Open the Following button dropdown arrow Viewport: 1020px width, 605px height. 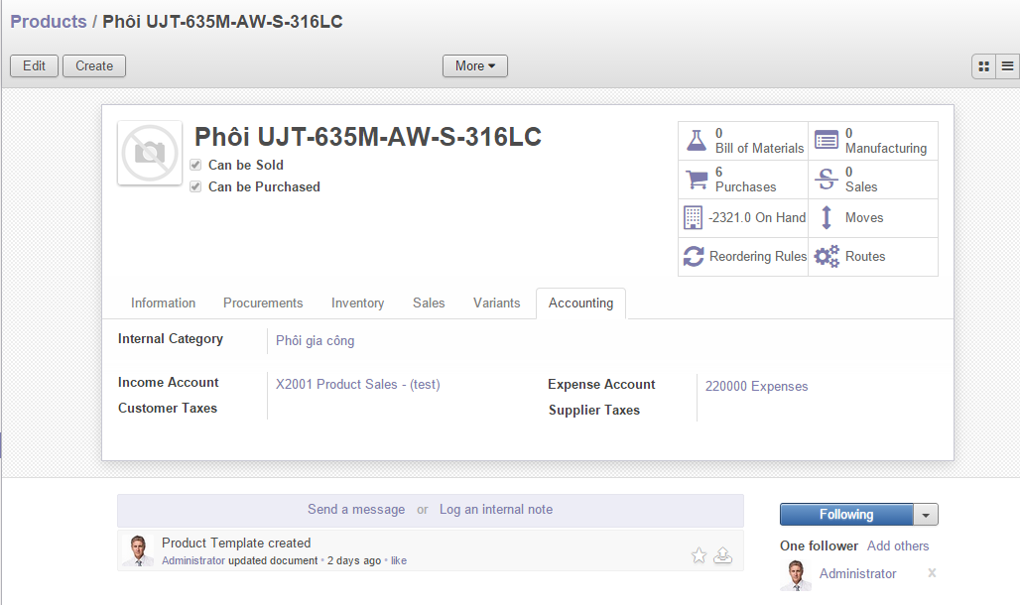(925, 515)
